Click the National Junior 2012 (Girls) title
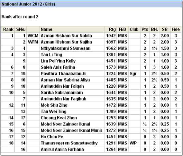The width and height of the screenshot is (183, 156). pos(28,4)
